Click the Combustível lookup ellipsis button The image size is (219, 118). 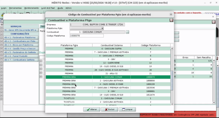127,32
